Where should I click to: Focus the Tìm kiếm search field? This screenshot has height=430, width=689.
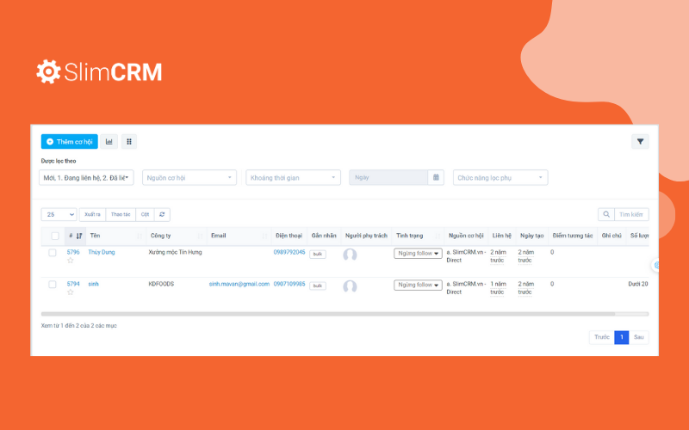point(631,214)
